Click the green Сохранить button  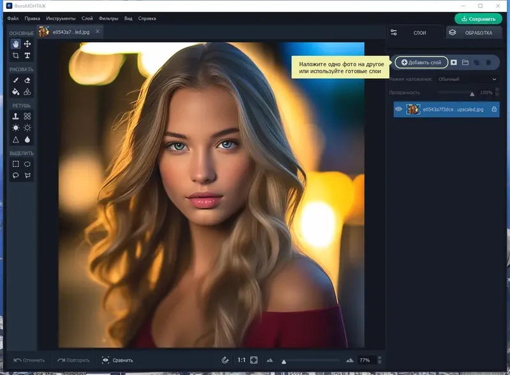pyautogui.click(x=478, y=18)
